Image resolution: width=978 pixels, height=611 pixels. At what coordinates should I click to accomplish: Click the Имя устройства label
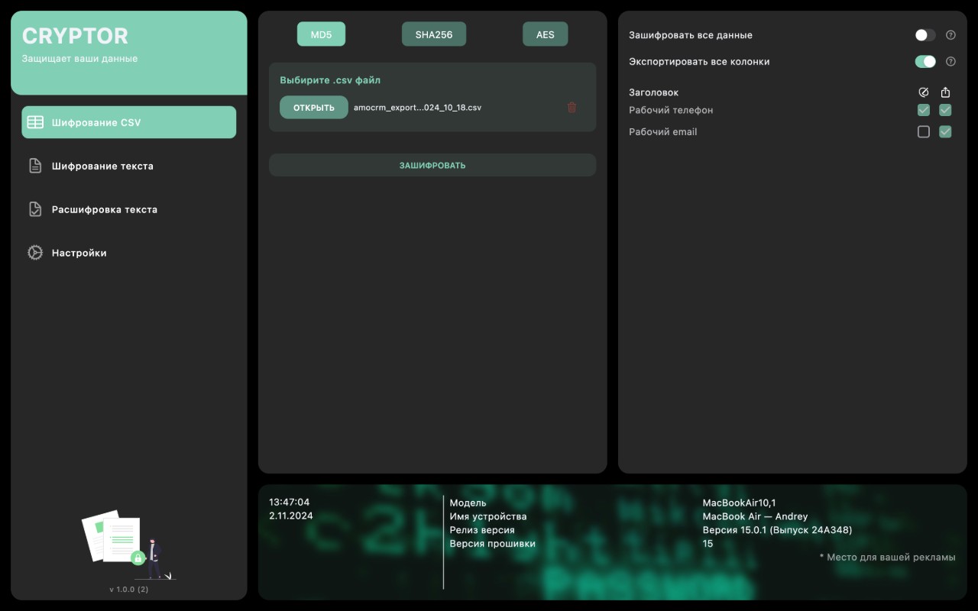[x=488, y=517]
